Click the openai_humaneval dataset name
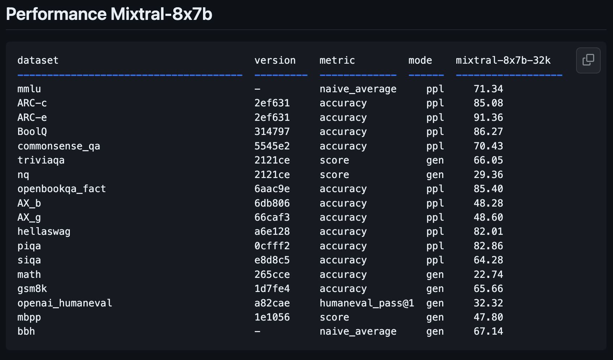Image resolution: width=613 pixels, height=360 pixels. 65,303
